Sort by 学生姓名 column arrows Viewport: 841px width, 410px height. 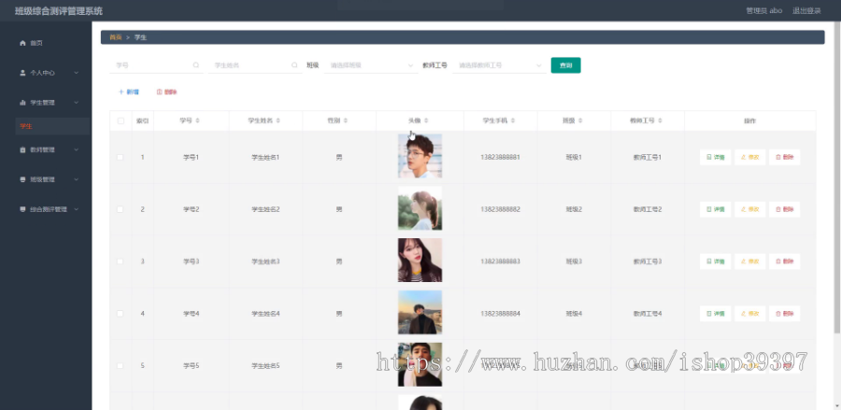278,121
